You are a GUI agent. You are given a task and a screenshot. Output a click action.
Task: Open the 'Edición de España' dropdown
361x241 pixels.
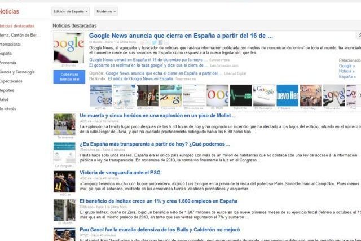pyautogui.click(x=70, y=11)
